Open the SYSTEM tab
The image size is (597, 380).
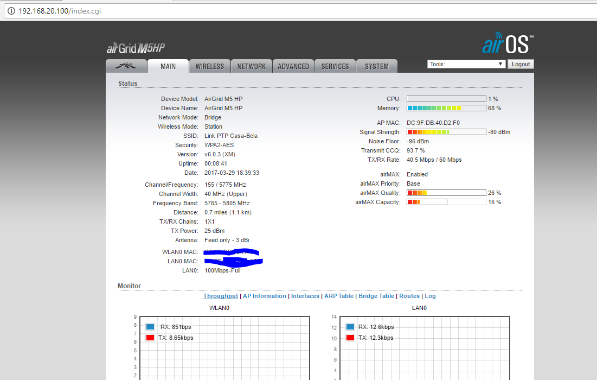pyautogui.click(x=377, y=66)
